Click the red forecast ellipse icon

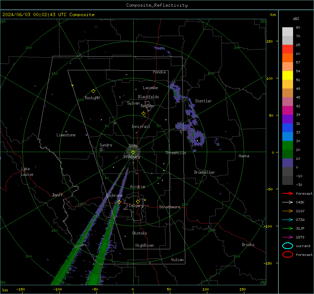(287, 254)
